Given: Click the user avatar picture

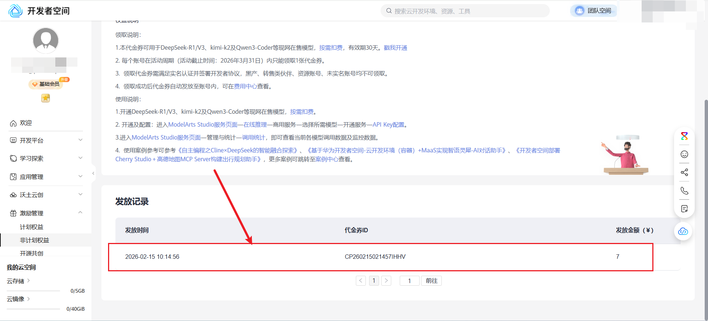Looking at the screenshot, I should tap(46, 40).
